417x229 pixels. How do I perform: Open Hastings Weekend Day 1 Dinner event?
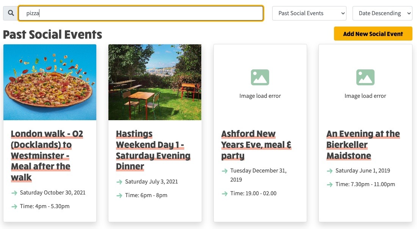153,150
